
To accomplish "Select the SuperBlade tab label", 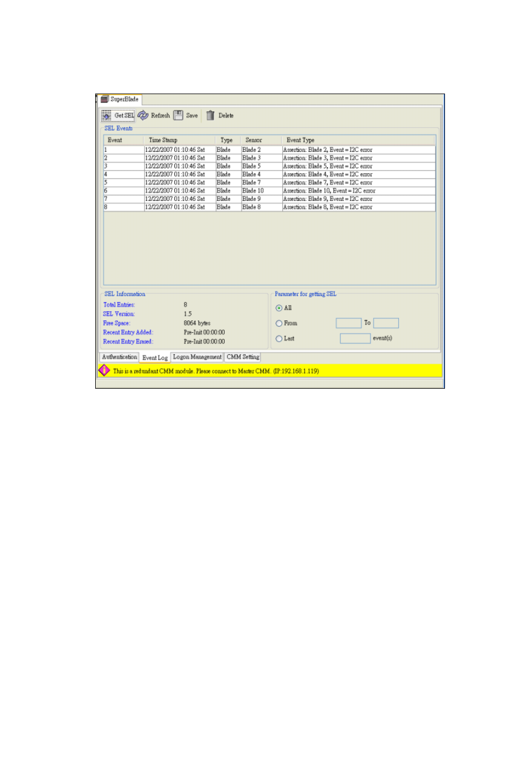I will pyautogui.click(x=125, y=99).
